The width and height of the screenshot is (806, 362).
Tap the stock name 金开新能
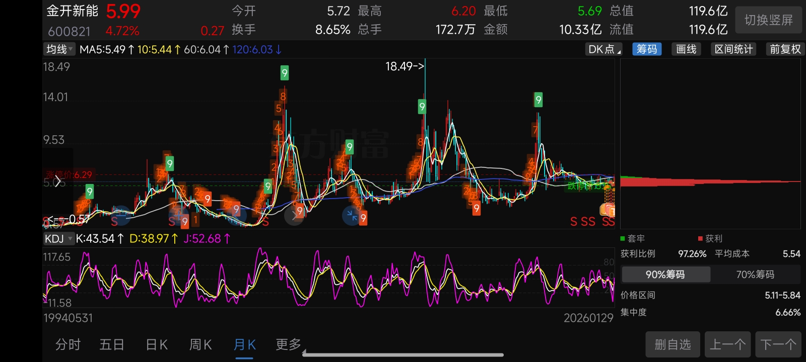tap(72, 11)
